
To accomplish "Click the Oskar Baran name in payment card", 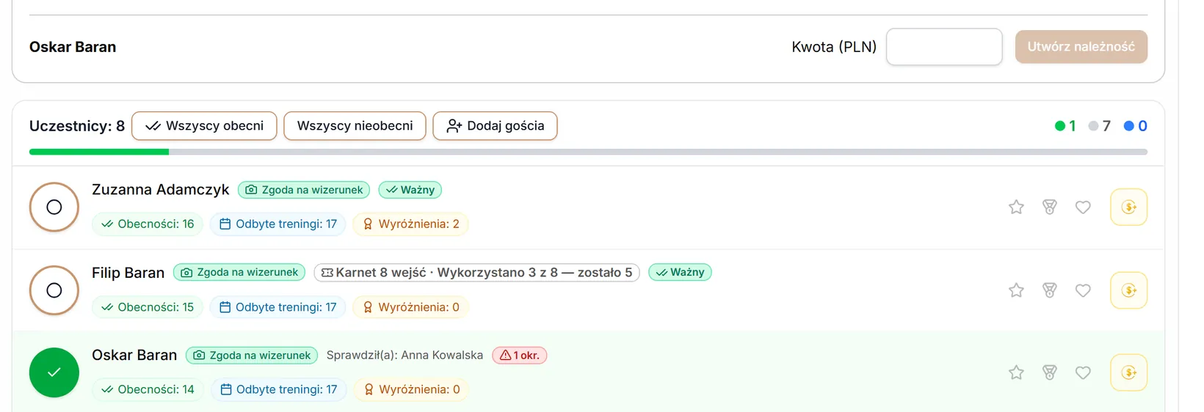I will (x=73, y=47).
